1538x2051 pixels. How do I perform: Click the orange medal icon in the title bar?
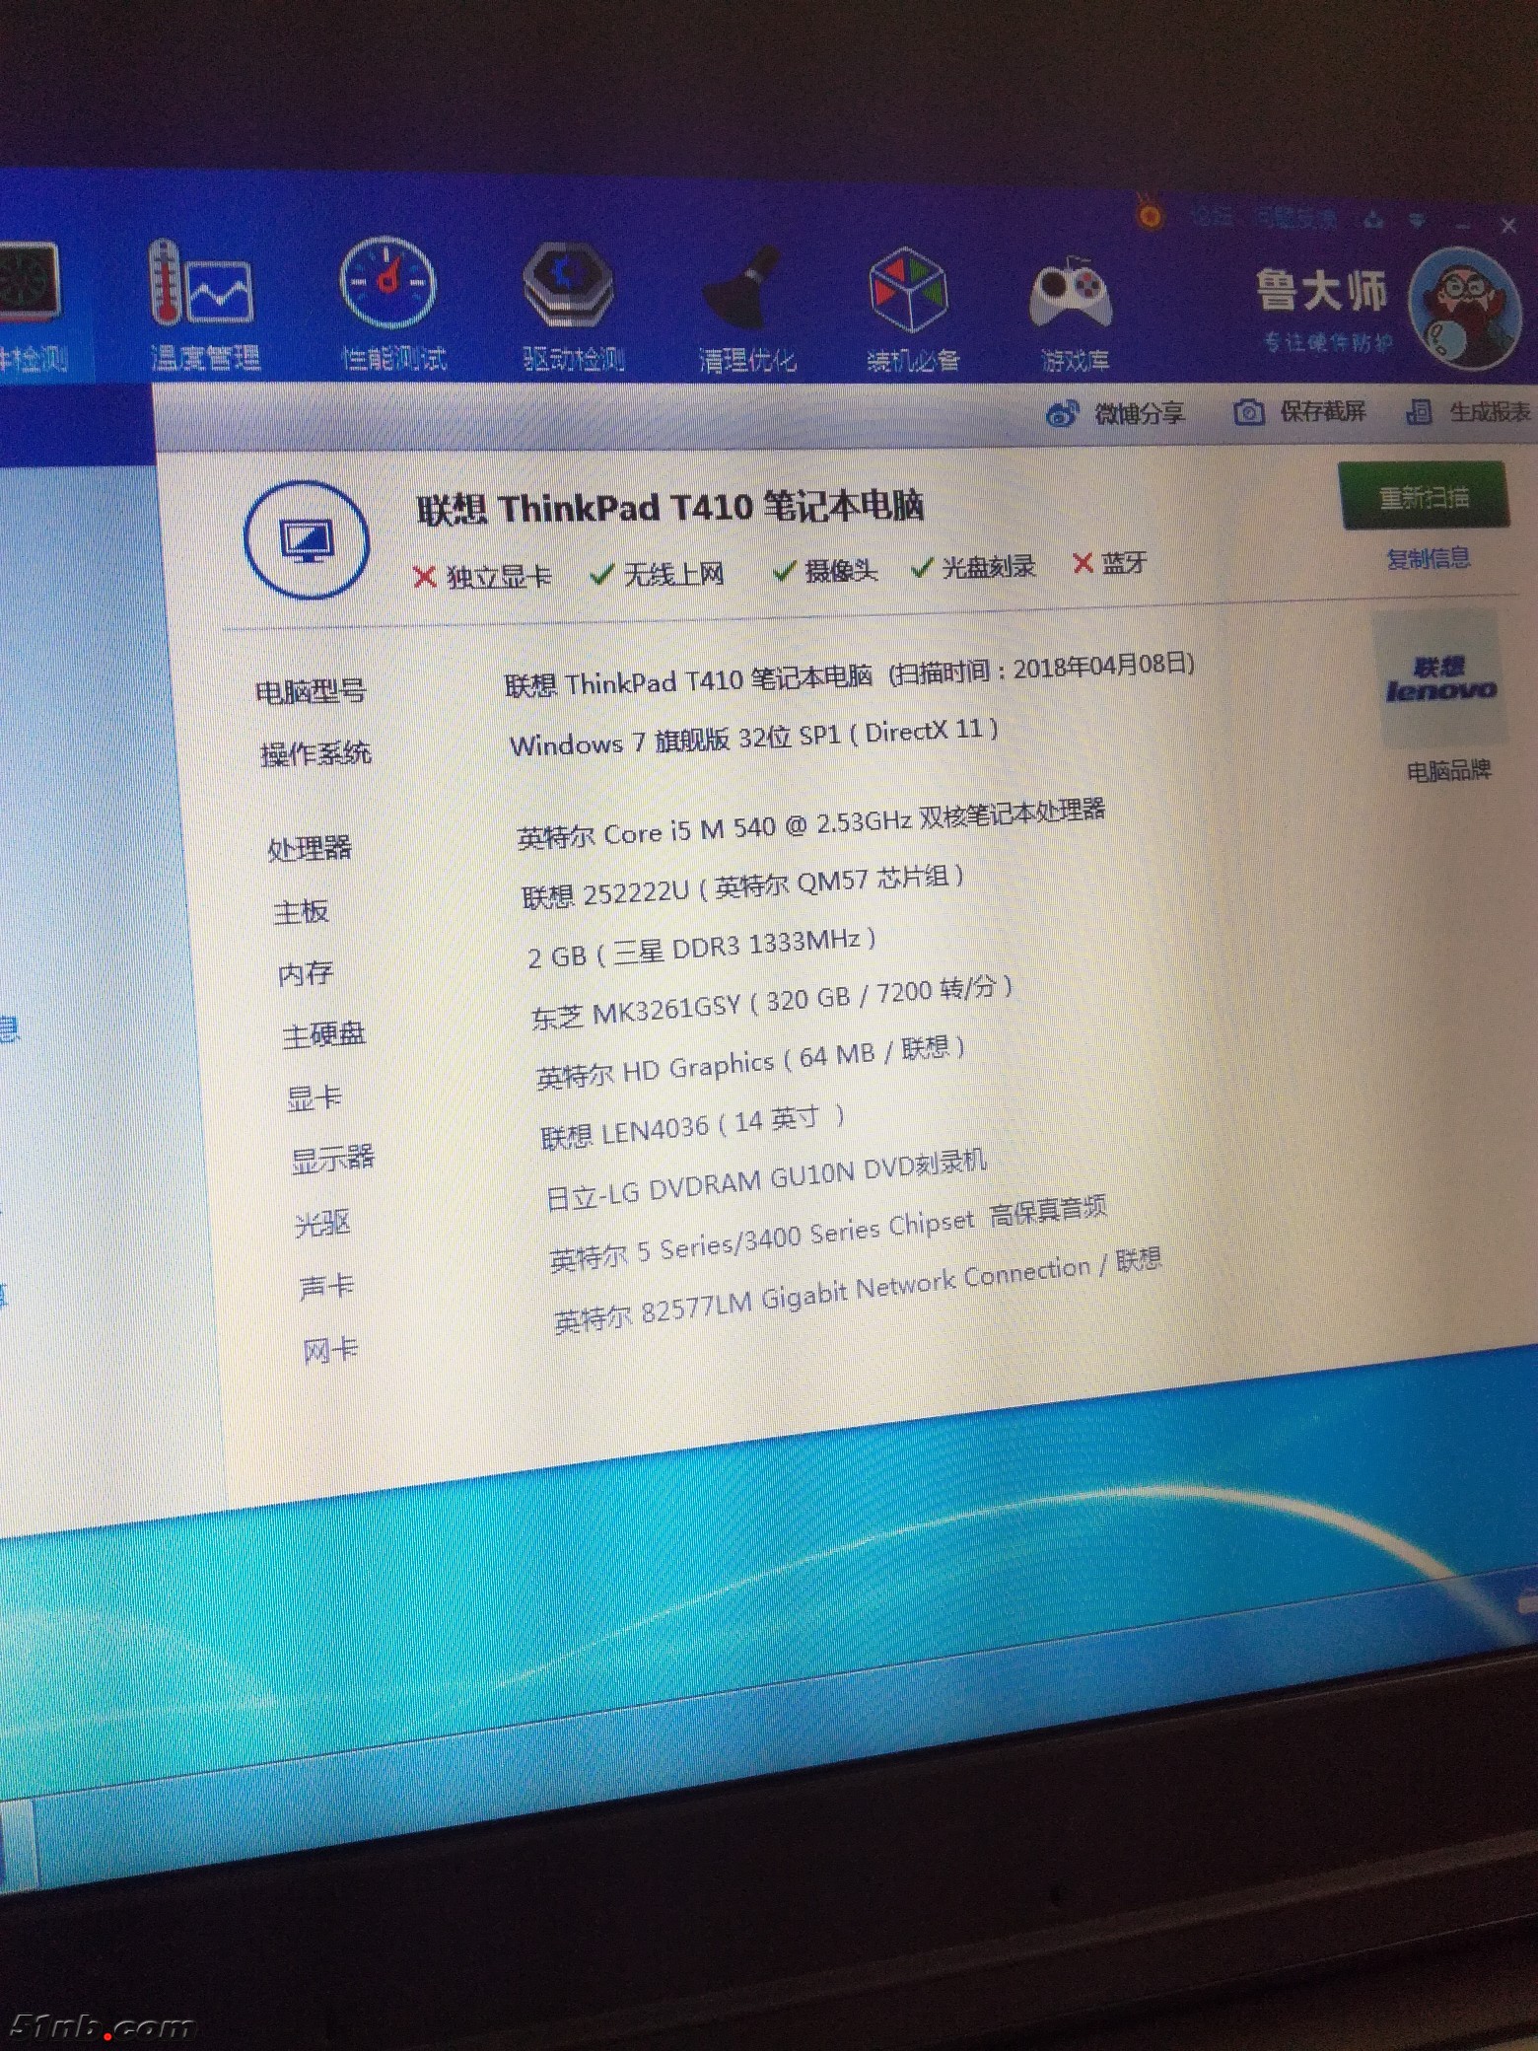point(1149,213)
